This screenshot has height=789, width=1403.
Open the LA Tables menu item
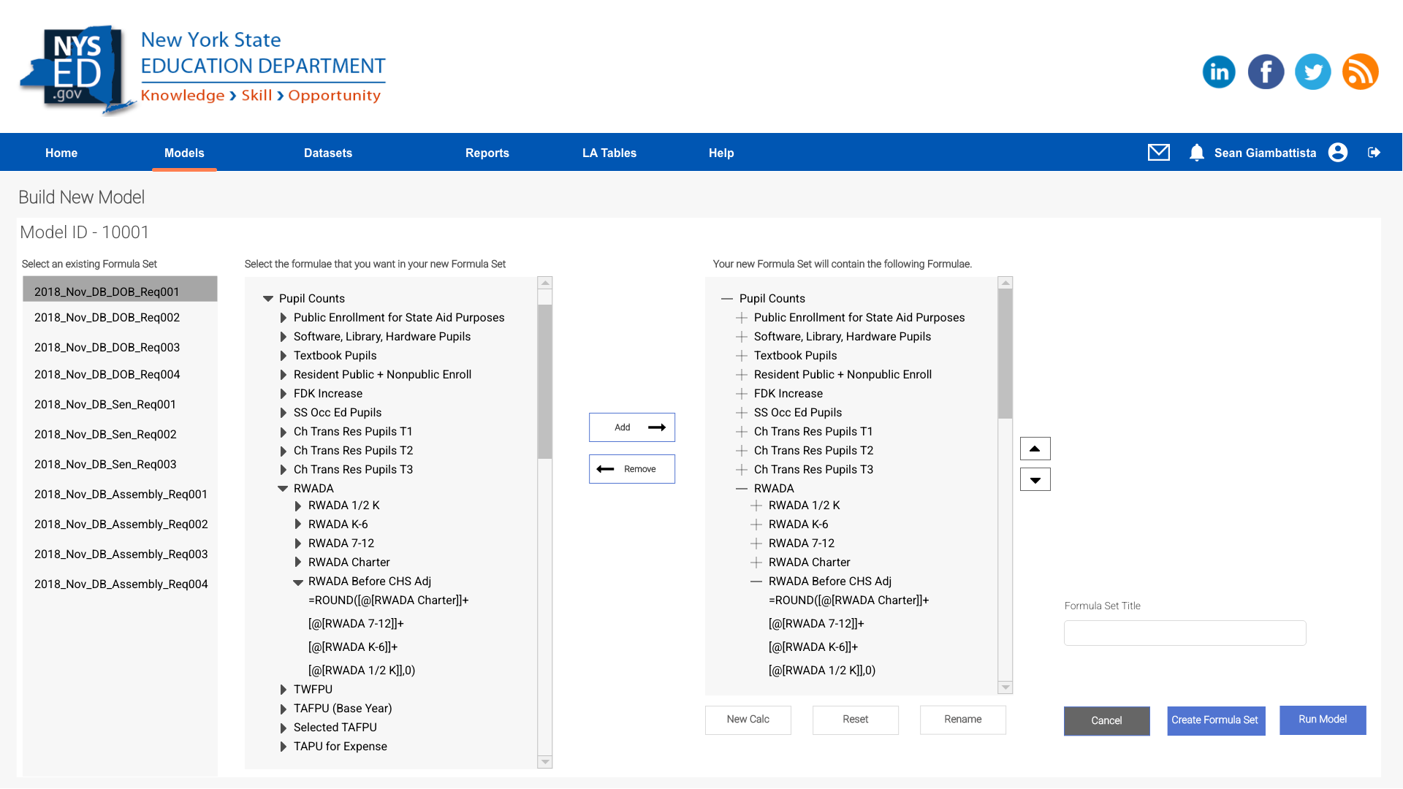coord(609,153)
